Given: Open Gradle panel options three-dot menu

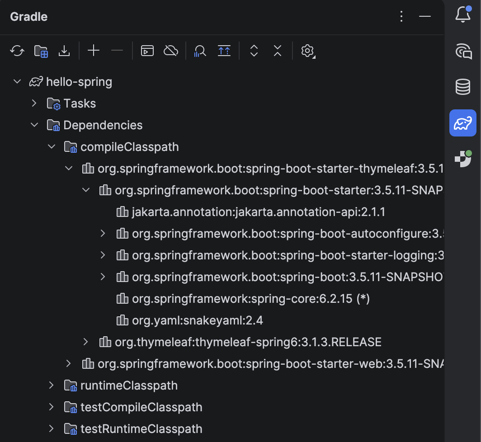Looking at the screenshot, I should point(401,16).
